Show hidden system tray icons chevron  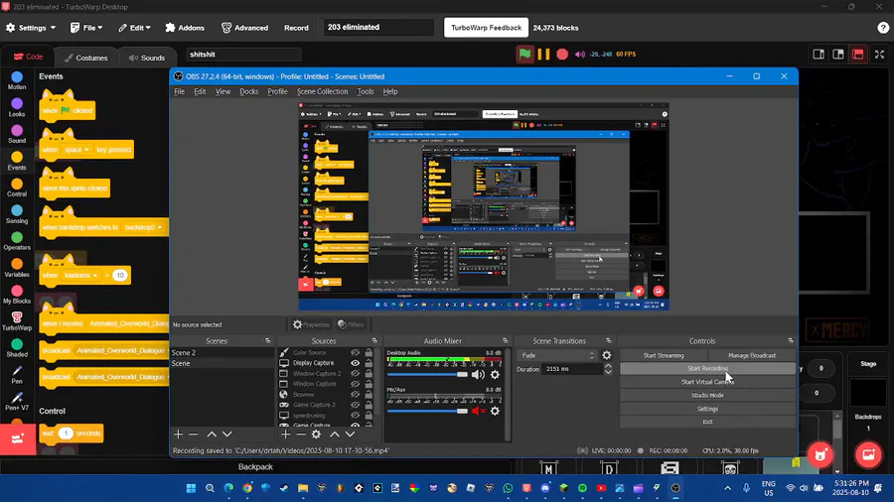pos(727,488)
